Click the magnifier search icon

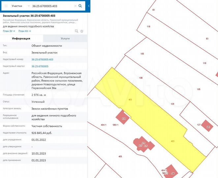[x=80, y=6]
